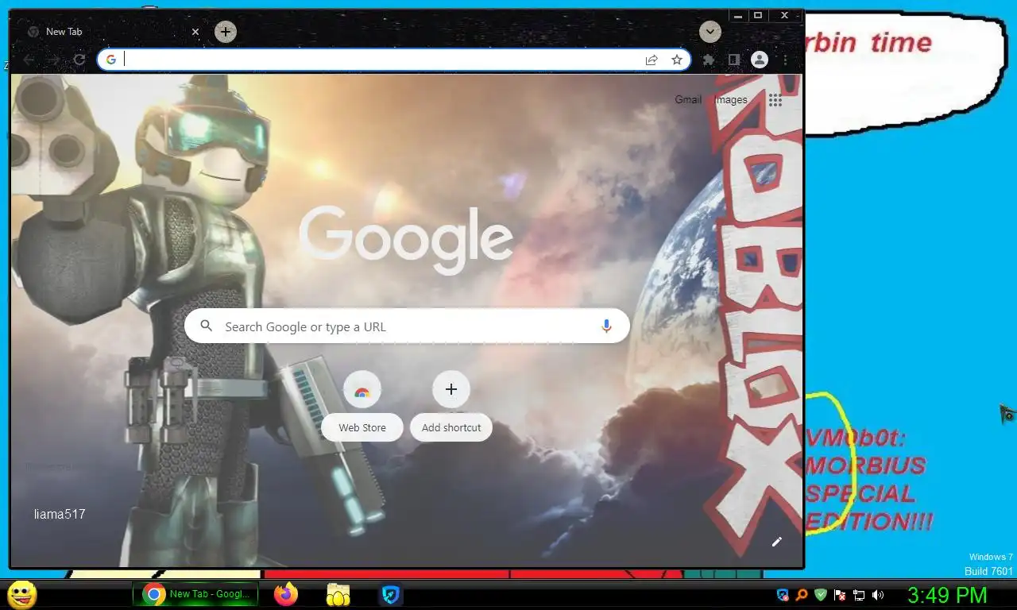
Task: Open the Extensions puzzle icon
Action: (x=709, y=60)
